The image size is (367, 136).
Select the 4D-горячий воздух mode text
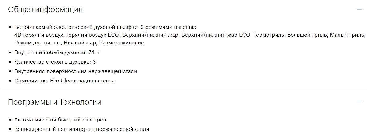coord(39,35)
